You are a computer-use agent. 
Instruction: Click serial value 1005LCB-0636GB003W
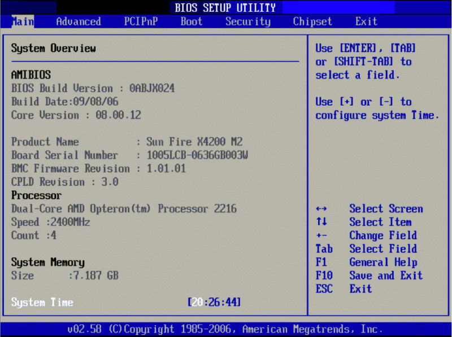tap(197, 155)
